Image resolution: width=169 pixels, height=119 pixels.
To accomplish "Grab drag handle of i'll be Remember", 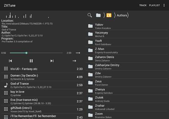I will pos(6,117).
